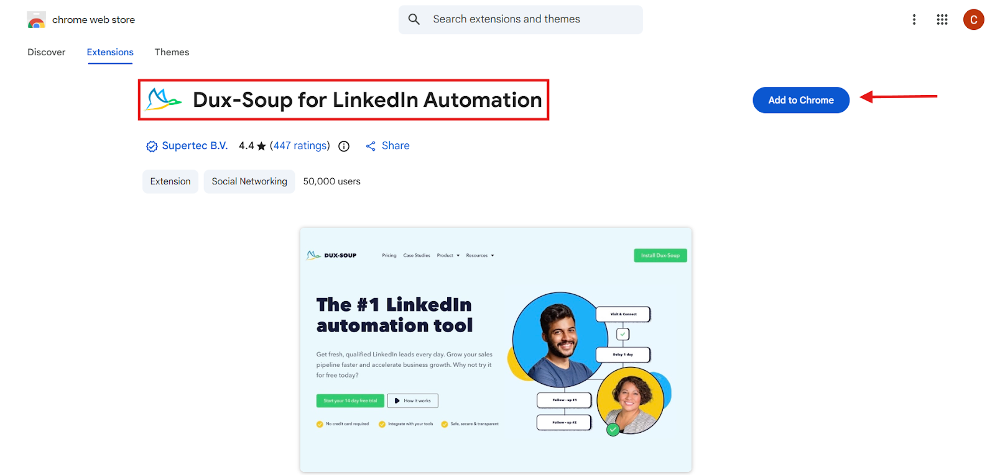Screen dimensions: 995x475
Task: Open the three-dot more options menu
Action: (x=914, y=19)
